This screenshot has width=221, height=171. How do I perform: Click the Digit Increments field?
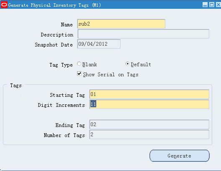tap(149, 104)
